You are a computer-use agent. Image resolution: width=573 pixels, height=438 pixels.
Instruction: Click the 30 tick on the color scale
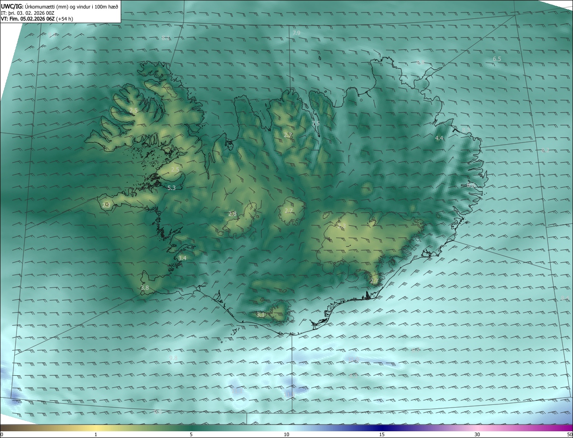point(477,434)
